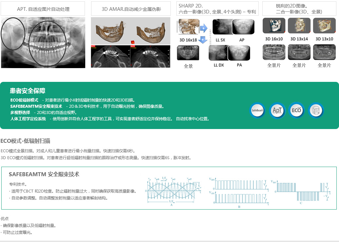This screenshot has height=242, width=339.
Task: Select the LL SX lateral X-ray image
Action: 222,27
